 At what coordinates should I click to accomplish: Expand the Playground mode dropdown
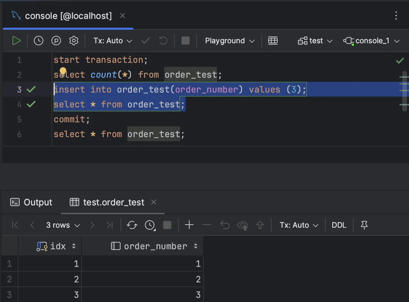click(x=230, y=41)
